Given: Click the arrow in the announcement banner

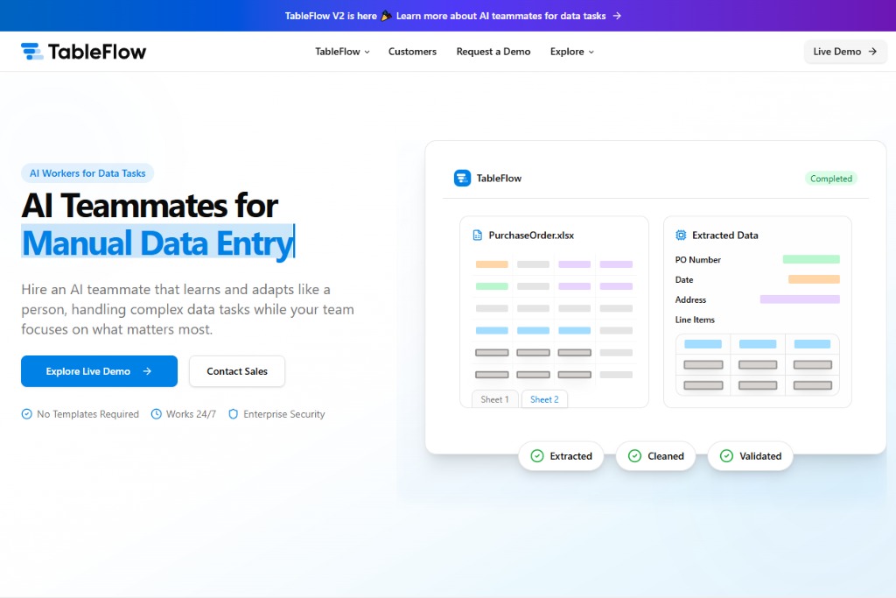Looking at the screenshot, I should pyautogui.click(x=617, y=16).
